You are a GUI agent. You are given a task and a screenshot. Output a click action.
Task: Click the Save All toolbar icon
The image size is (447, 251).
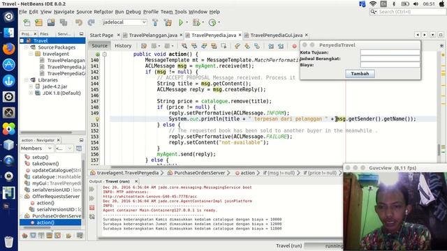64,22
